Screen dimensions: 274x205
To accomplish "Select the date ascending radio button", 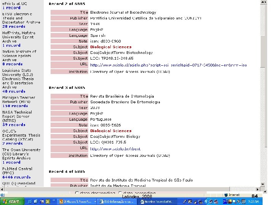I will pos(120,193).
